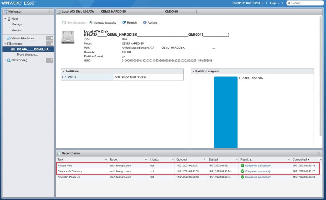Image resolution: width=326 pixels, height=200 pixels.
Task: Select the Networking navigator item
Action: [19, 60]
